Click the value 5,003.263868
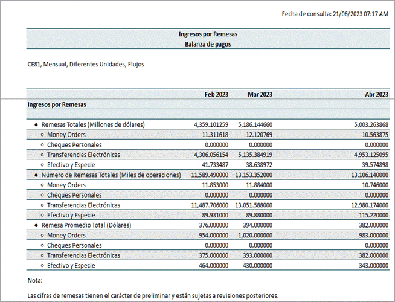 tap(371, 124)
